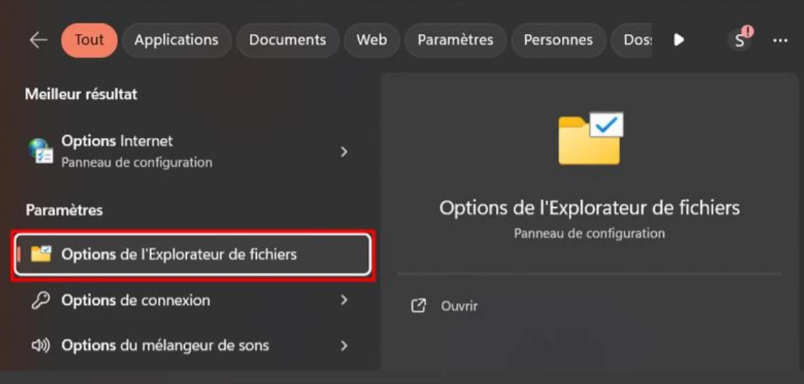Switch to the Web filter tab
Image resolution: width=804 pixels, height=384 pixels.
(372, 40)
